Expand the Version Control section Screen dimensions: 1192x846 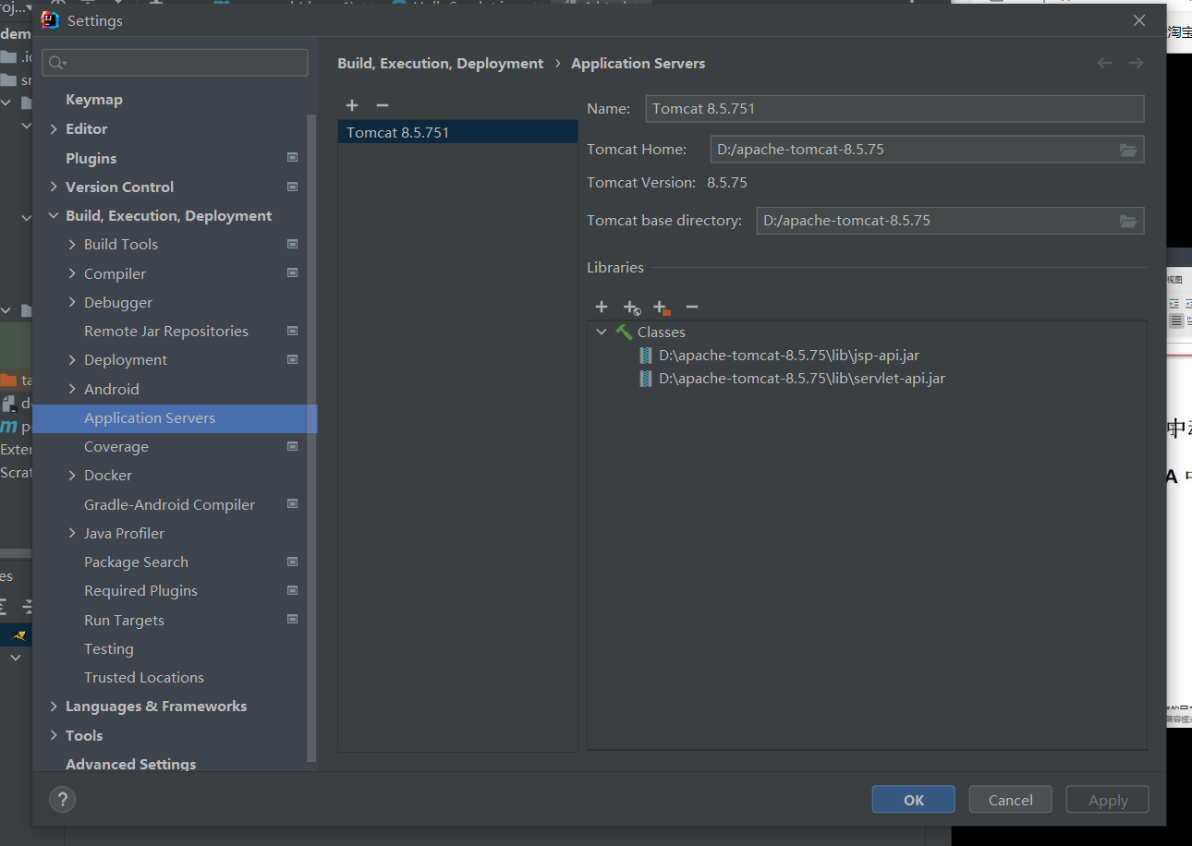tap(54, 187)
